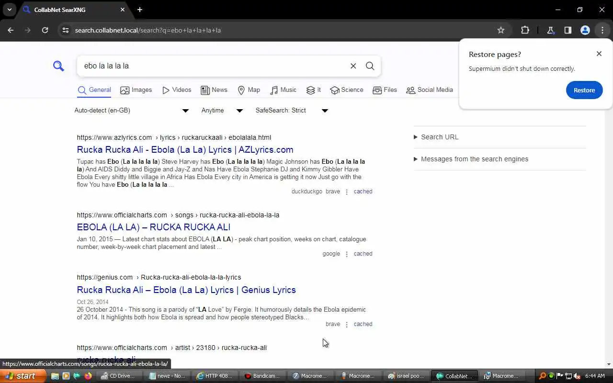Switch to the Science category
613x383 pixels.
tap(347, 90)
